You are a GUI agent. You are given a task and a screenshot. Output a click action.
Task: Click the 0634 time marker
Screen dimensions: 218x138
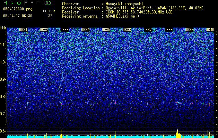(85, 30)
